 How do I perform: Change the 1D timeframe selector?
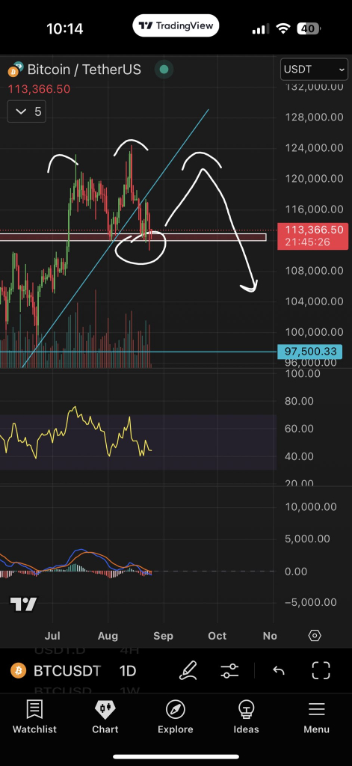pos(128,671)
